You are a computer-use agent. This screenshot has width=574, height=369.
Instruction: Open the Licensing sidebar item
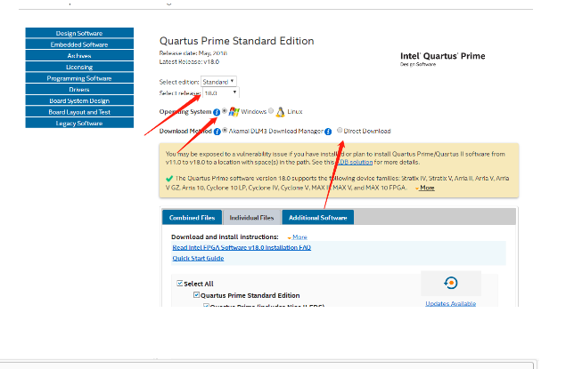(x=79, y=67)
